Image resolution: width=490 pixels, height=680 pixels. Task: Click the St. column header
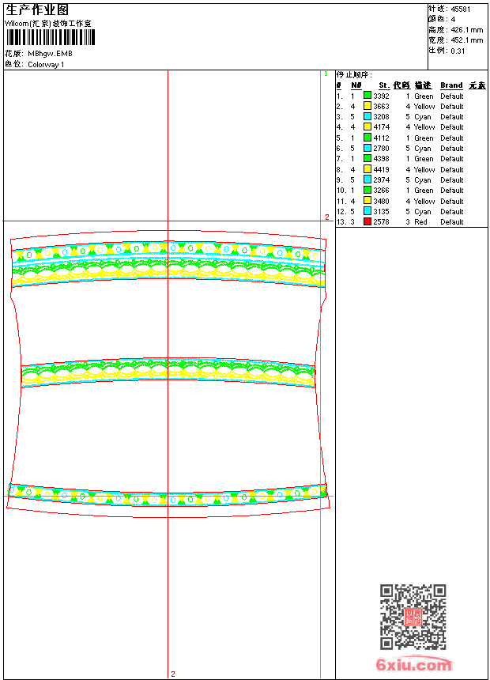pyautogui.click(x=384, y=85)
